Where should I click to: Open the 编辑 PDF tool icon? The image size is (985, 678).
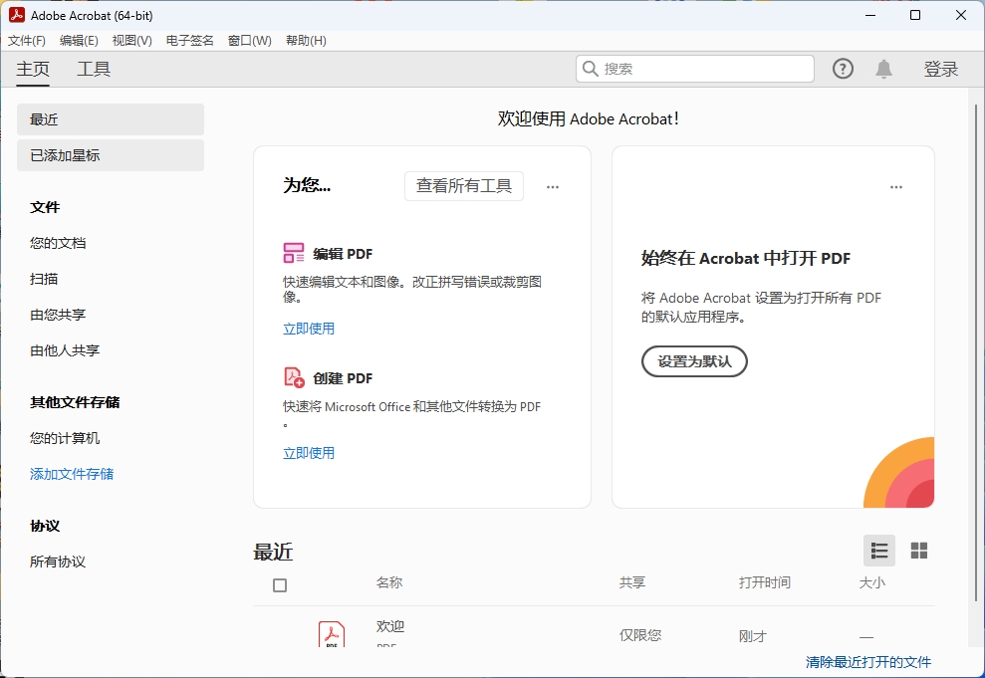pyautogui.click(x=294, y=253)
